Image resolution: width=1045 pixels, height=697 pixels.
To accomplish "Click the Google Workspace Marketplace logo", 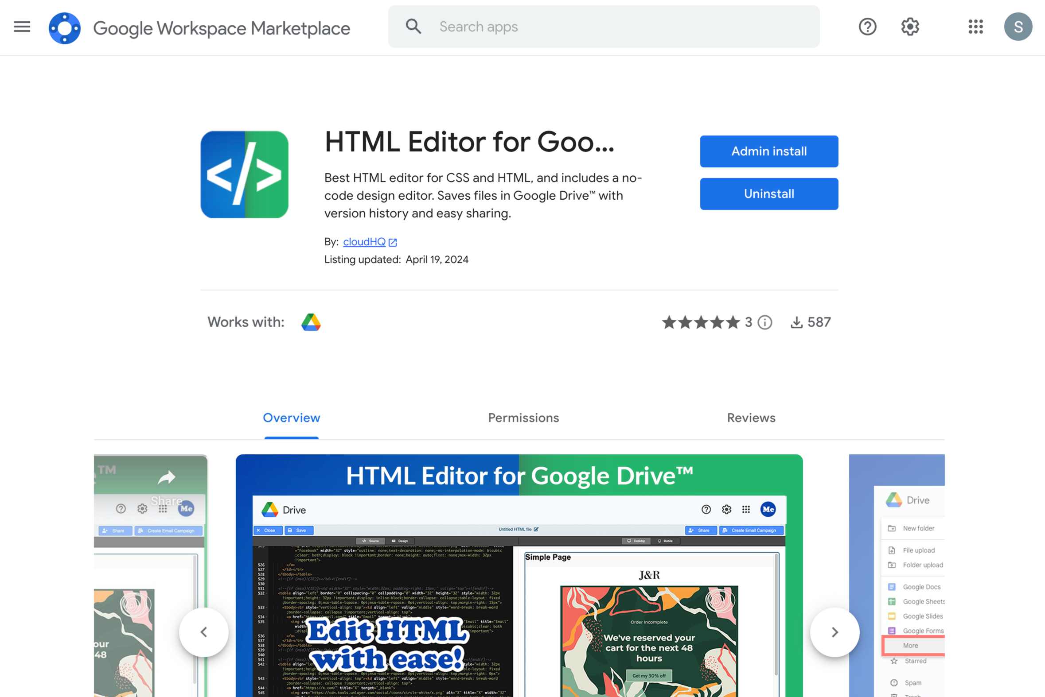I will [x=65, y=28].
